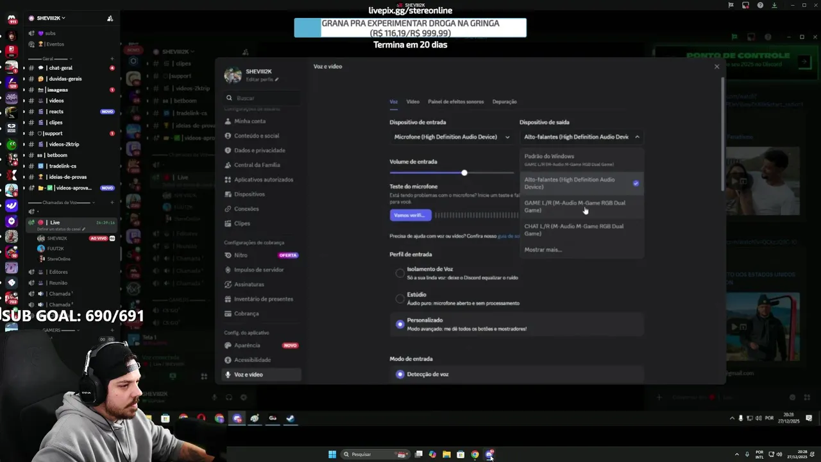
Task: Open Minha conta settings
Action: pos(262,121)
